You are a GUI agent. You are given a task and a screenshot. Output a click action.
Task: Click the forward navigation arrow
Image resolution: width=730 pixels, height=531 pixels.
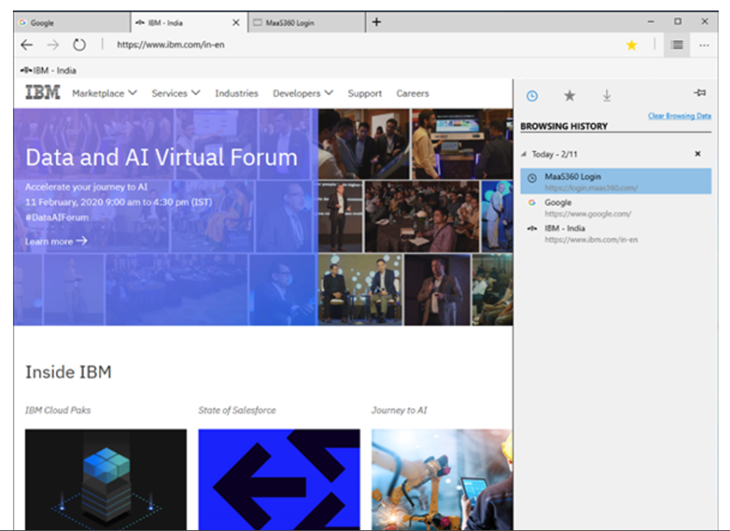click(x=53, y=45)
